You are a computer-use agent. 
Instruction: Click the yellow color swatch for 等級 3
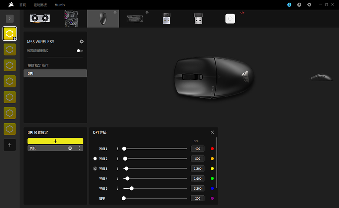[x=212, y=168]
